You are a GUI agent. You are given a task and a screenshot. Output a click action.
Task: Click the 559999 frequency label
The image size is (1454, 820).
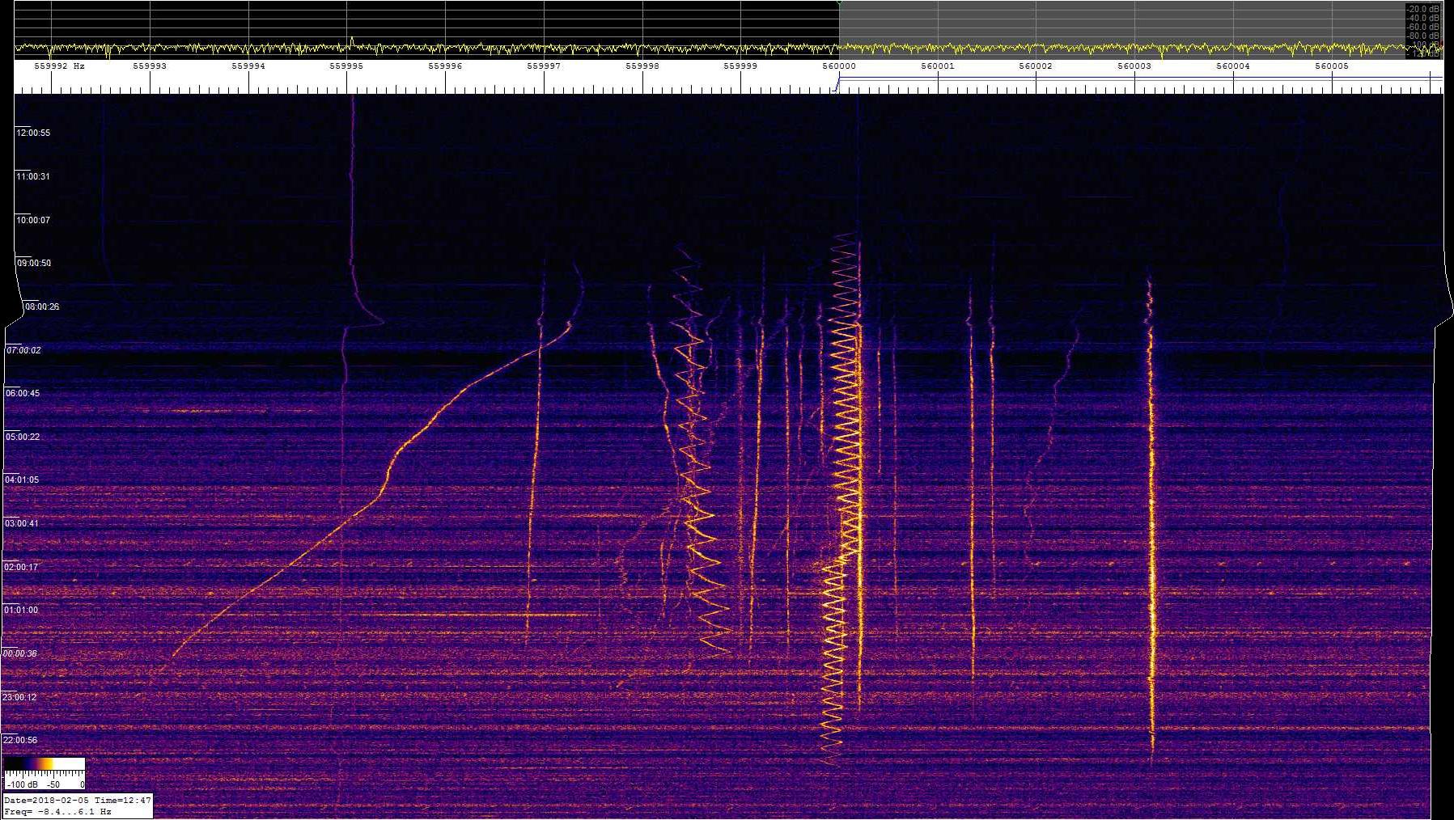tap(740, 66)
